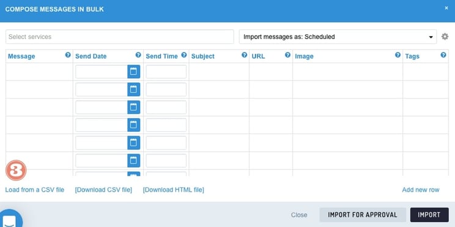Click the first row Send Time input

[166, 71]
